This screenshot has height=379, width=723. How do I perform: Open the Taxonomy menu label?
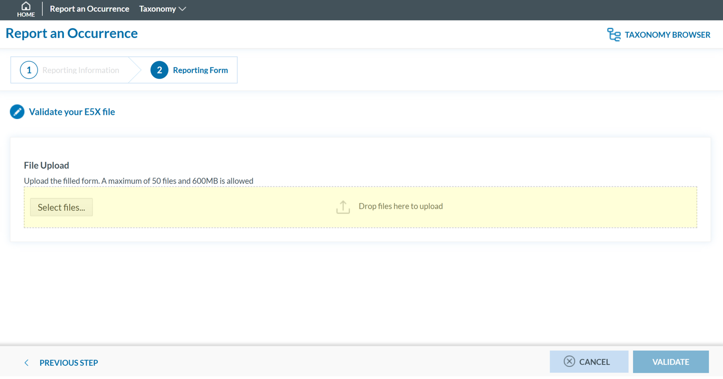pyautogui.click(x=157, y=9)
